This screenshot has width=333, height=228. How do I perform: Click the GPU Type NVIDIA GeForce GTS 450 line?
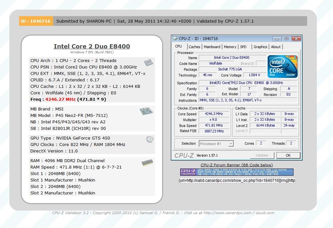click(x=70, y=138)
